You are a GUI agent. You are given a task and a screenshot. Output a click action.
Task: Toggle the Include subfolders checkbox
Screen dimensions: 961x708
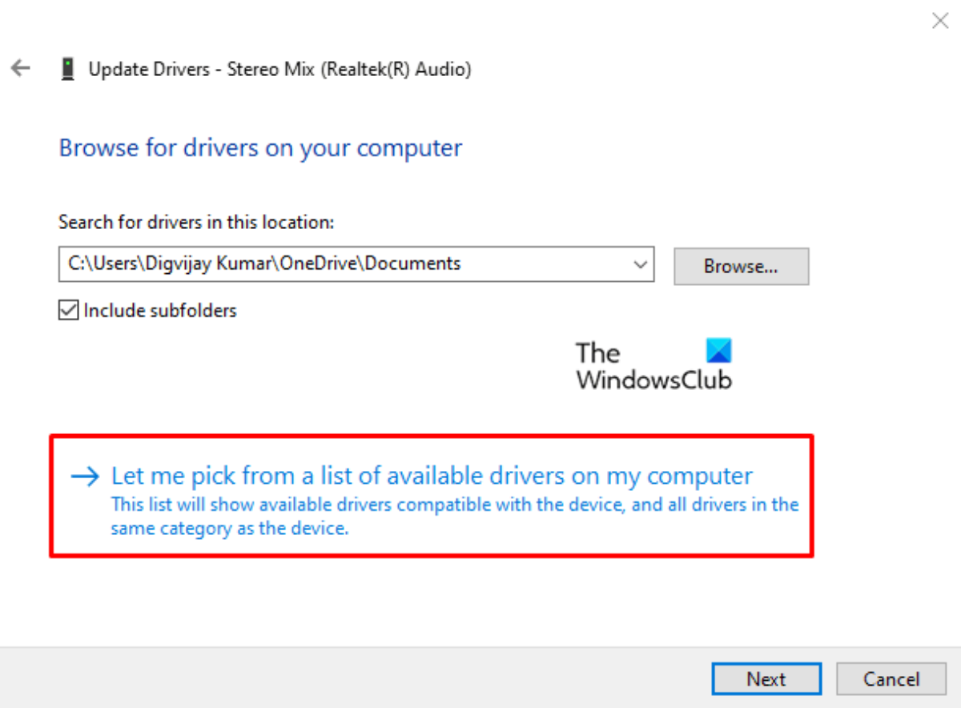[69, 311]
